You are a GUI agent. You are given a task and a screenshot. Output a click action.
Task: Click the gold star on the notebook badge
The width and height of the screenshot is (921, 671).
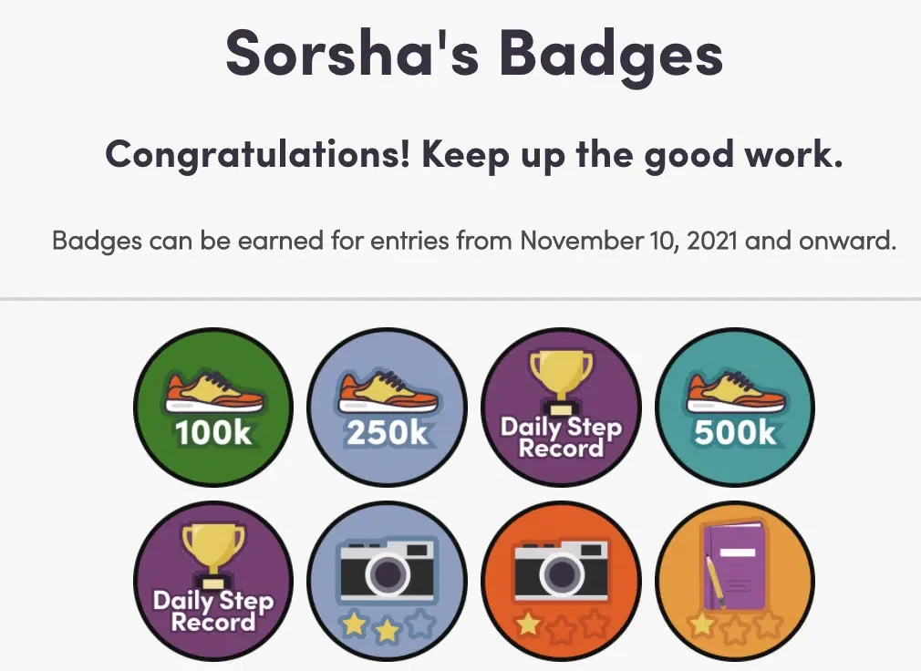[x=702, y=625]
